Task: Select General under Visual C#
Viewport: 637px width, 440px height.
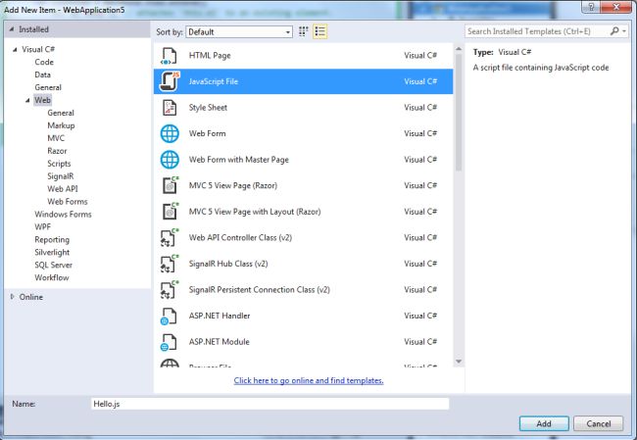Action: point(48,87)
